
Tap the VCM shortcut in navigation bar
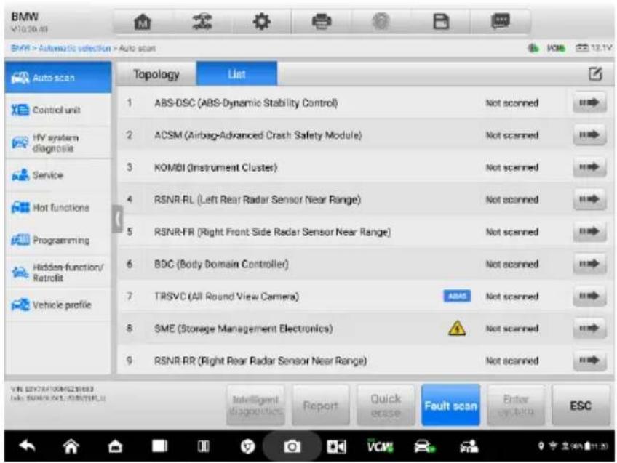pyautogui.click(x=380, y=446)
